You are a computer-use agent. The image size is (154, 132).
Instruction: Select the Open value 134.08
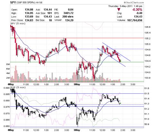[x=29, y=10]
